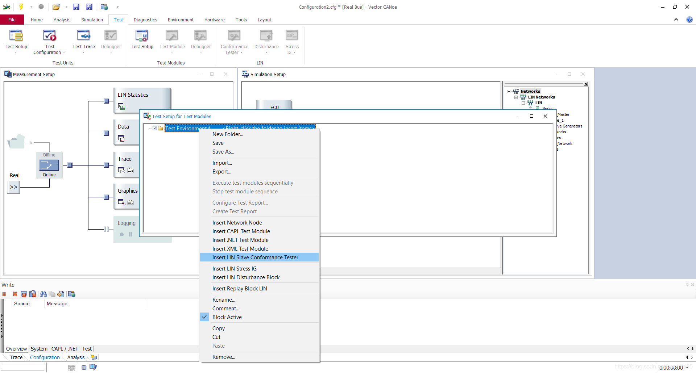Image resolution: width=696 pixels, height=373 pixels.
Task: Collapse the ribbon with chevron arrow
Action: pyautogui.click(x=676, y=20)
